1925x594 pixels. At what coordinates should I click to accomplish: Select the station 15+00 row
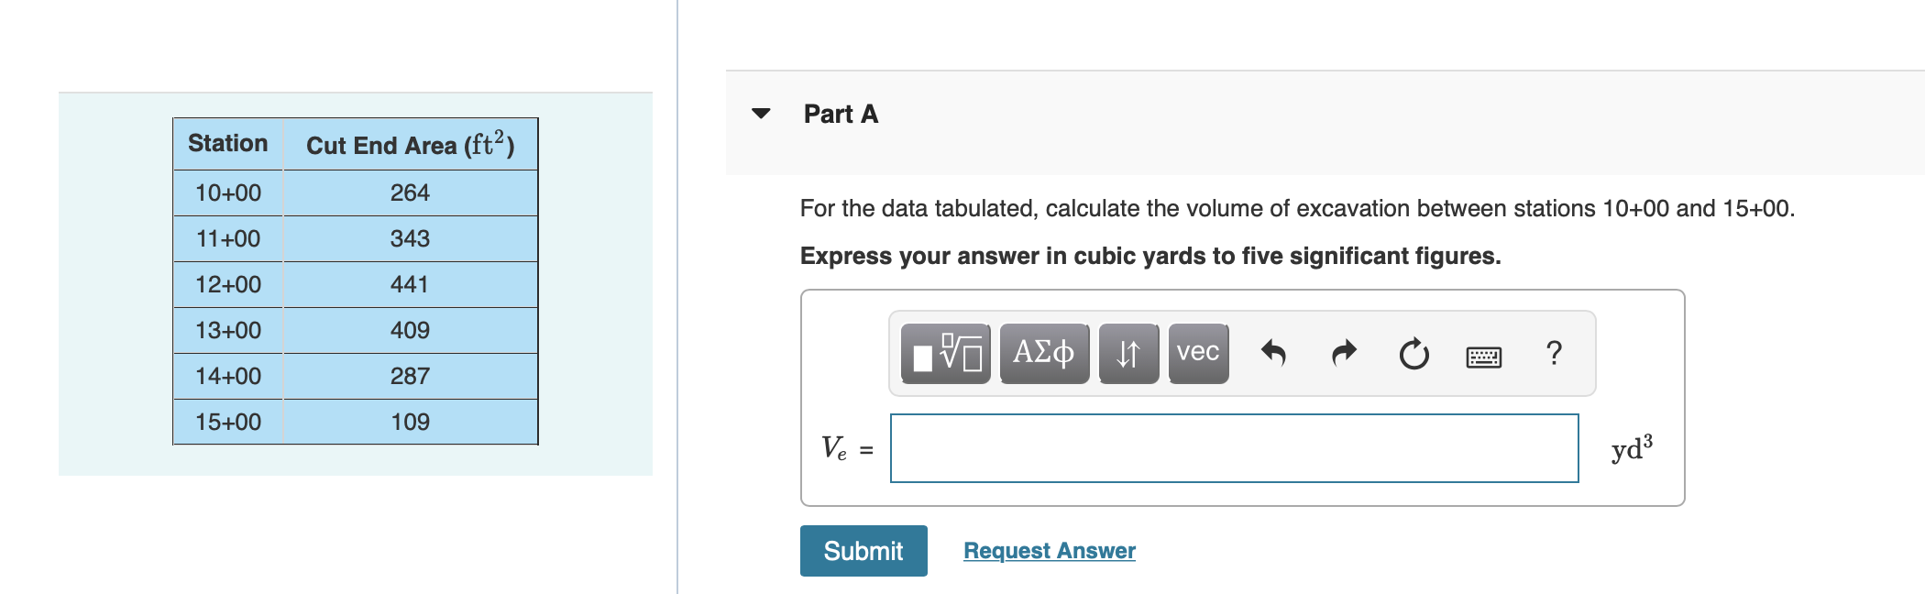[x=227, y=422]
